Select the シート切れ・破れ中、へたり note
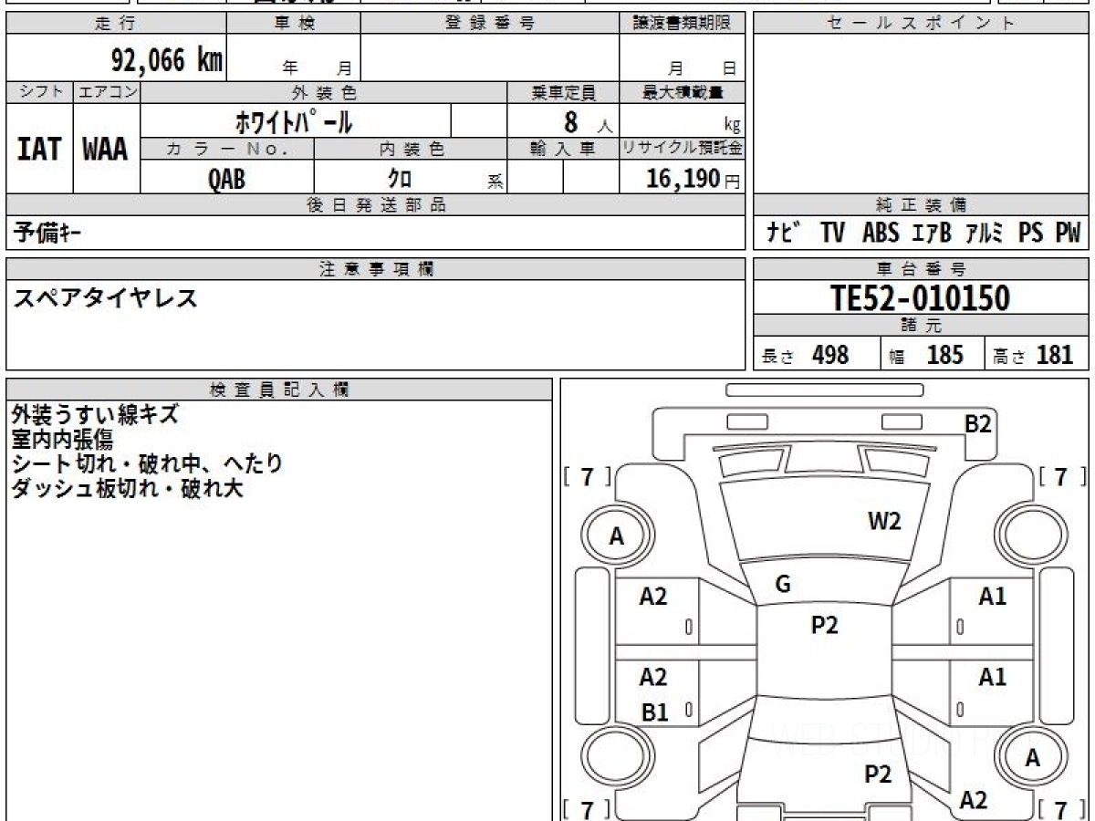 pyautogui.click(x=147, y=463)
